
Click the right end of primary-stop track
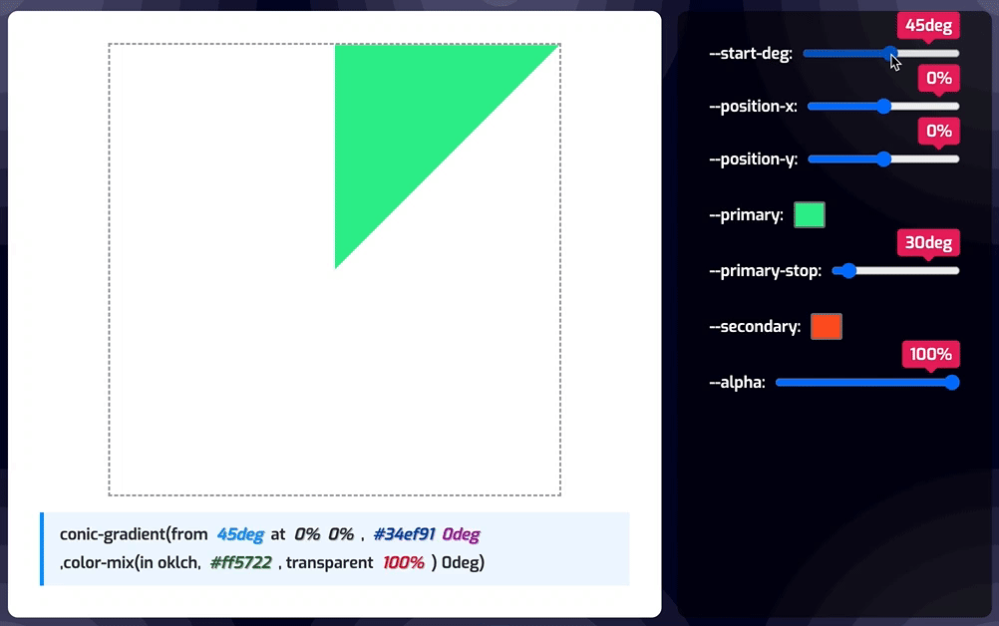(954, 271)
